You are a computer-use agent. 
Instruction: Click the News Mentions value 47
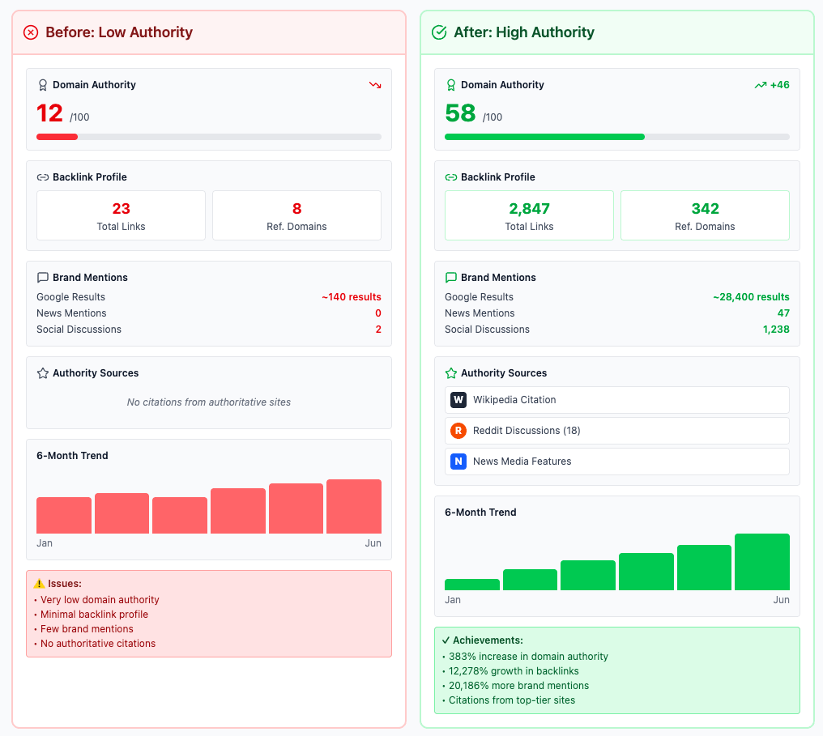pos(783,313)
